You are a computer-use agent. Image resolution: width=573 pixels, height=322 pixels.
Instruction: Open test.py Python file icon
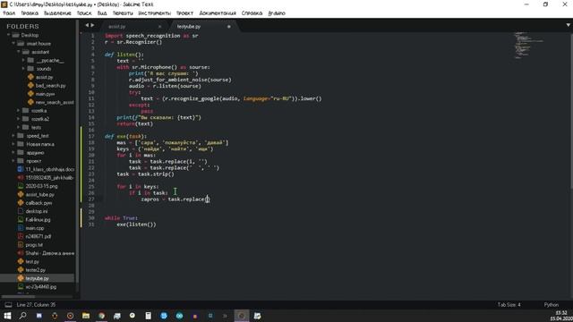click(21, 261)
